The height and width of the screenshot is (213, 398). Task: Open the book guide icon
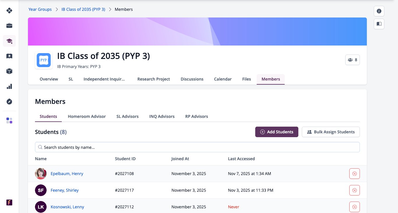pos(379,24)
